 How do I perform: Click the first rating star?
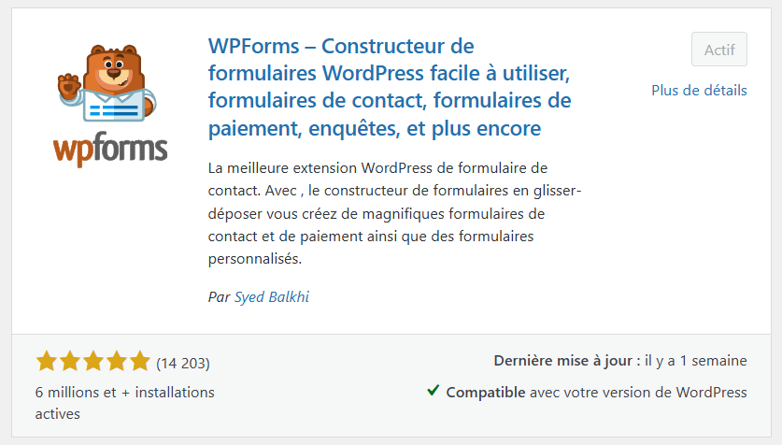coord(46,362)
